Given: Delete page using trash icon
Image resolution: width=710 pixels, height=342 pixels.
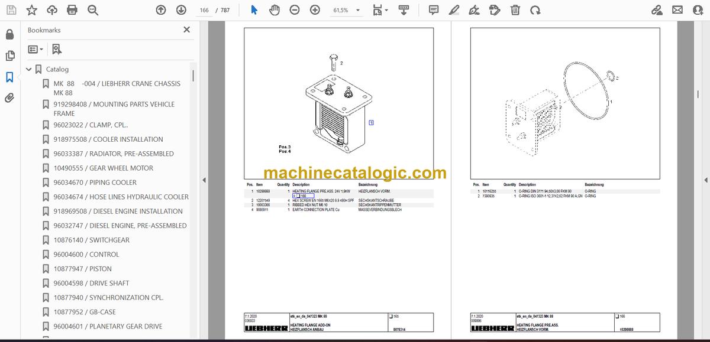Looking at the screenshot, I should 515,10.
